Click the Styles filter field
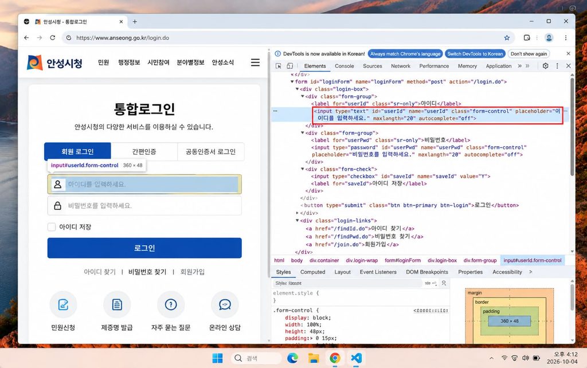 (346, 283)
